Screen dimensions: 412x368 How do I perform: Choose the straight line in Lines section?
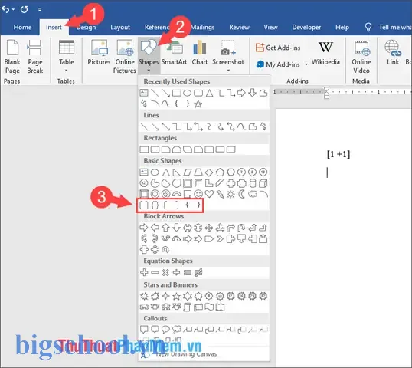144,127
